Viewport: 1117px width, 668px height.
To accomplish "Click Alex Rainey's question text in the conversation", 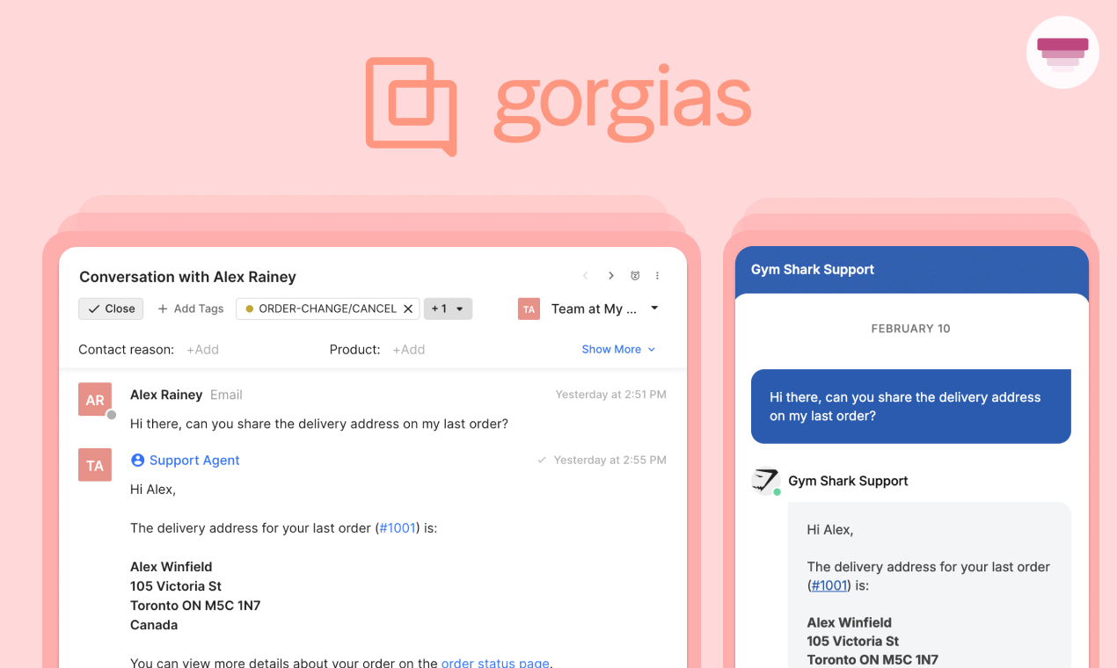I will click(x=319, y=424).
